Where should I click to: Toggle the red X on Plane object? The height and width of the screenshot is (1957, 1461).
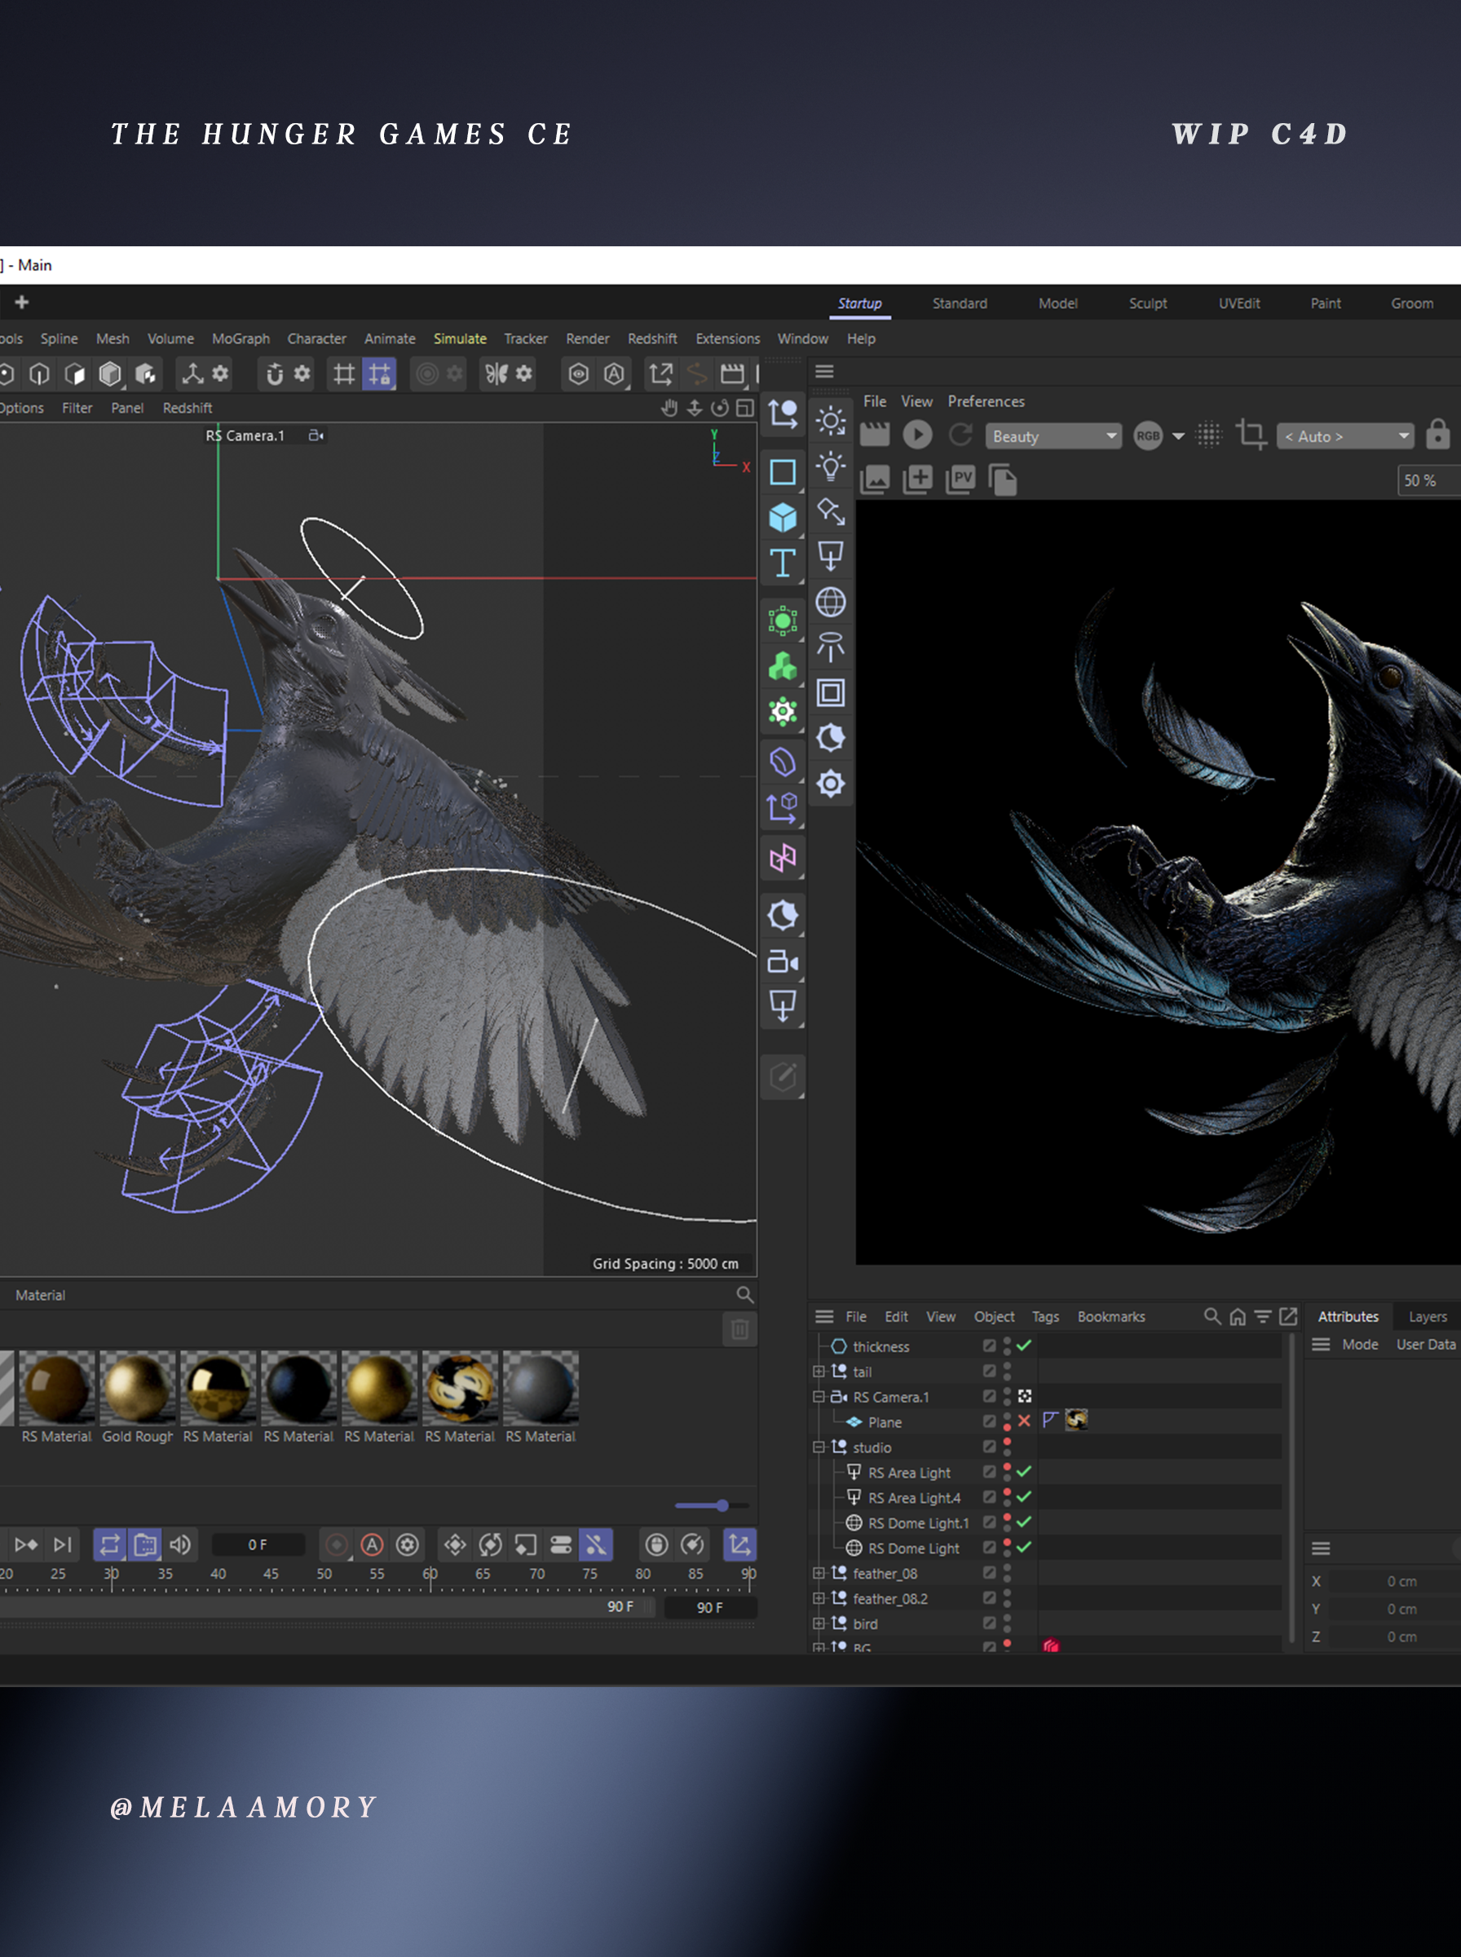[1023, 1420]
